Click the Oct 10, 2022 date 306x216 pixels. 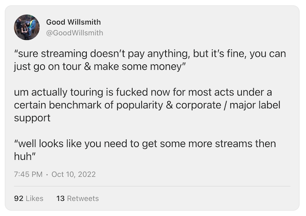pyautogui.click(x=73, y=174)
